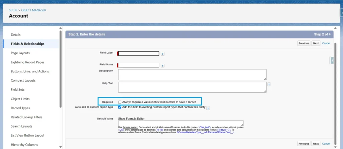This screenshot has height=149, width=343.
Task: Click the sidebar scroll up arrow
Action: [60, 28]
